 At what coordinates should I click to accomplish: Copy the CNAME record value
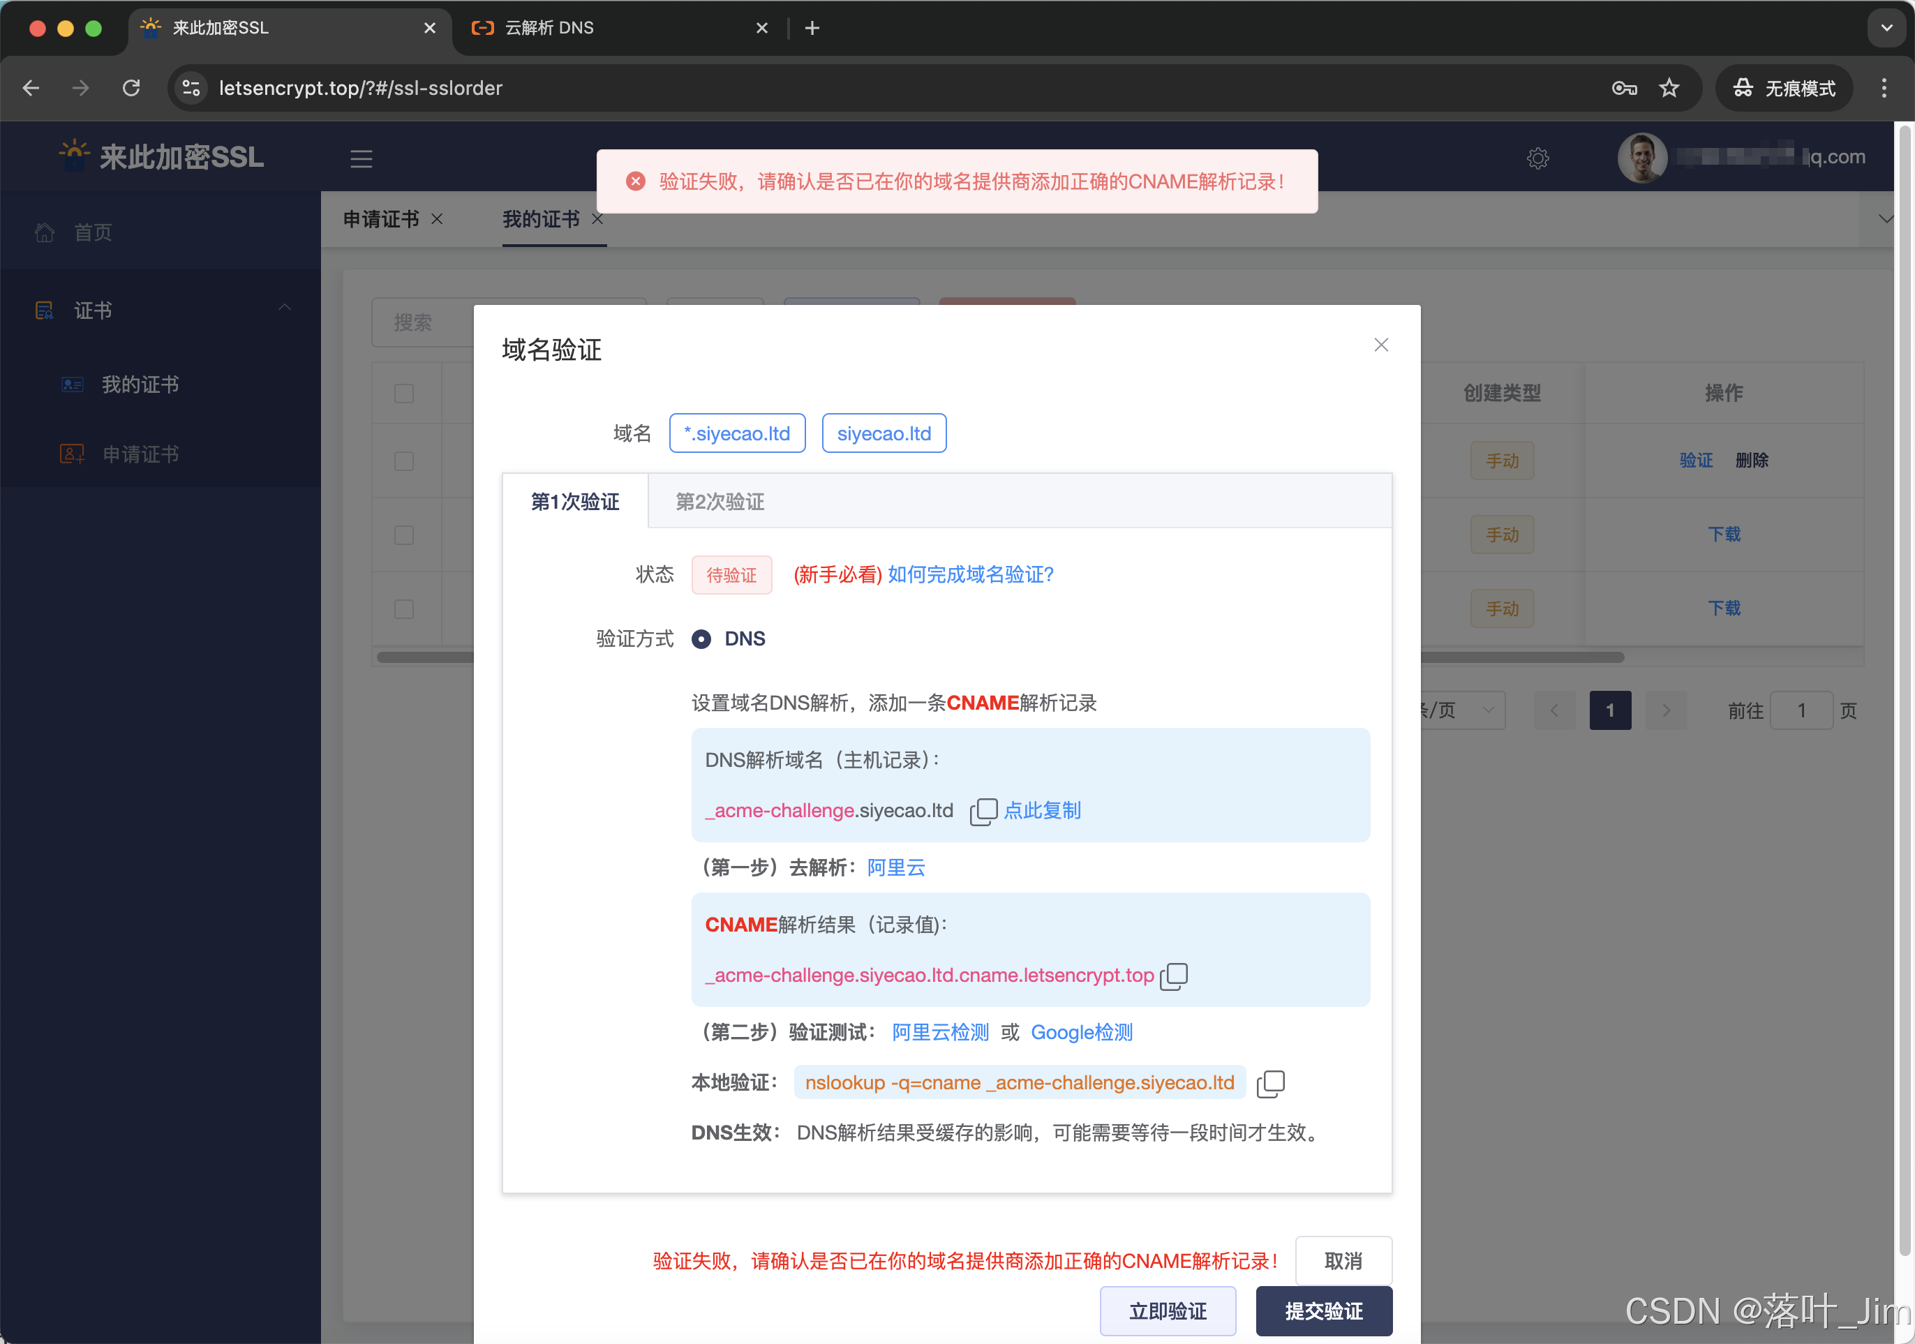[x=1174, y=976]
